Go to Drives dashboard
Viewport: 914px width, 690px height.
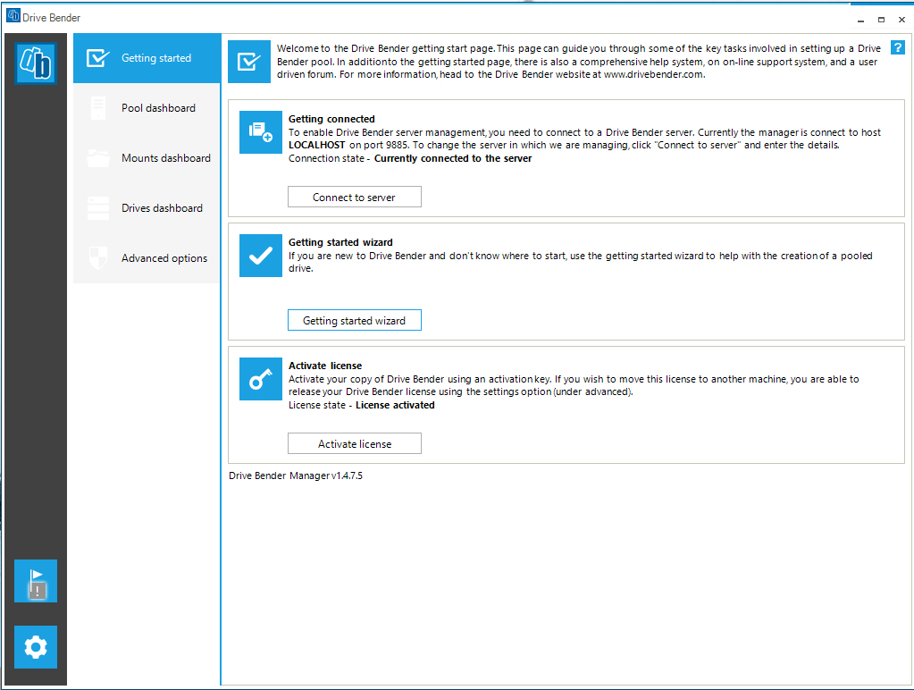147,208
